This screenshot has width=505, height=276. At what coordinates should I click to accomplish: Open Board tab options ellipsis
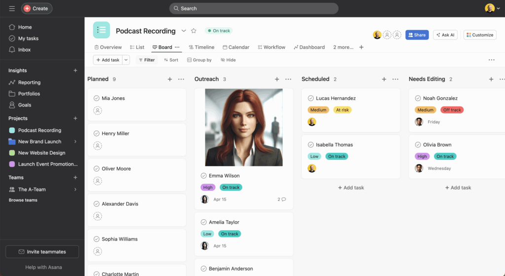[x=177, y=47]
